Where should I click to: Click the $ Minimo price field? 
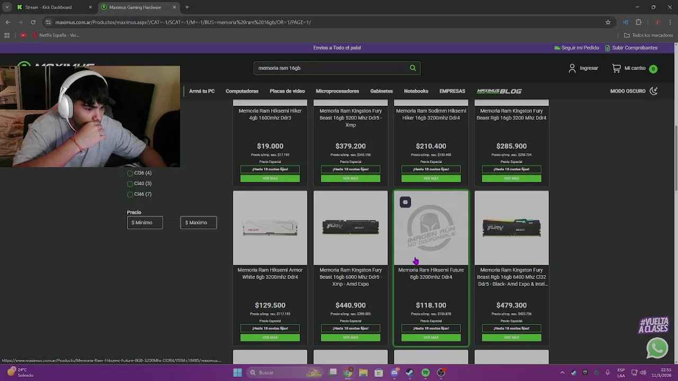click(x=145, y=223)
